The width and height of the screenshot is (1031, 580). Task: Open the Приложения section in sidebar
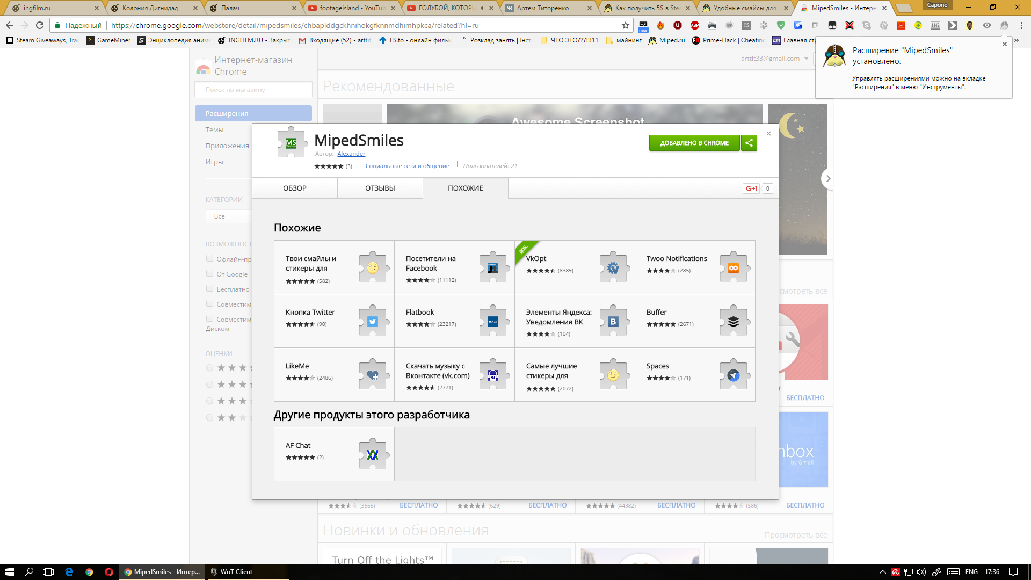coord(227,146)
